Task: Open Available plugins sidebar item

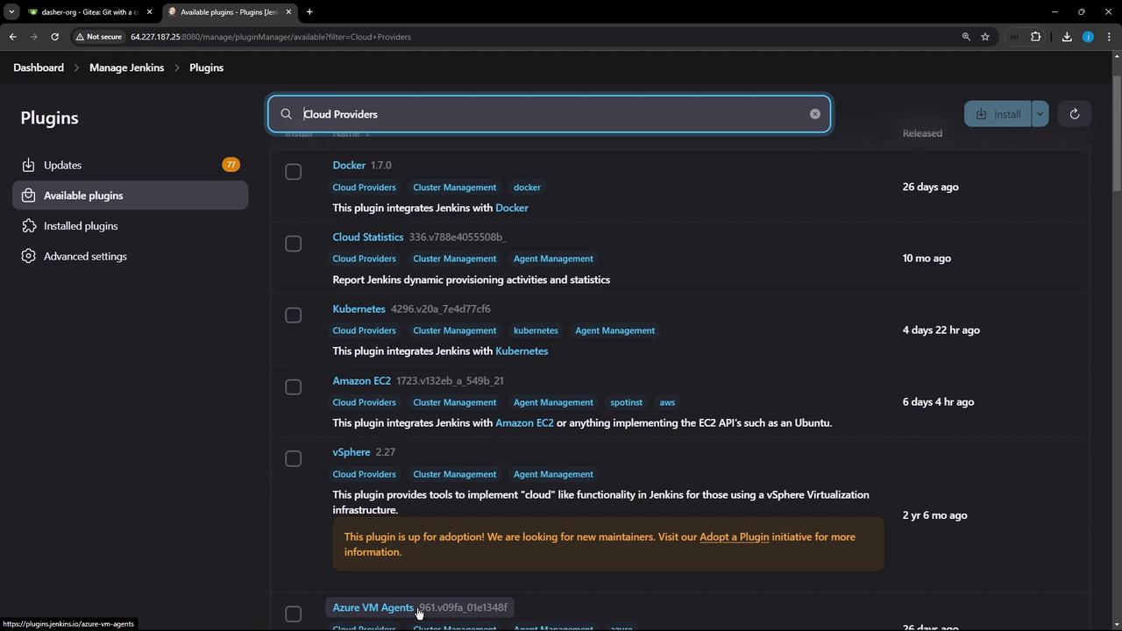Action: click(83, 195)
